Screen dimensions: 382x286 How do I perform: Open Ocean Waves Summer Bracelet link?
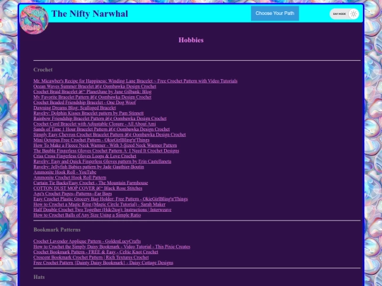95,86
